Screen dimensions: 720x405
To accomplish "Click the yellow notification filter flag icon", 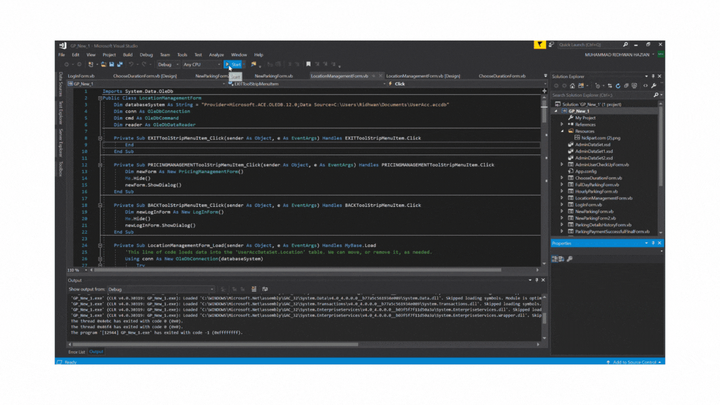I will point(539,44).
